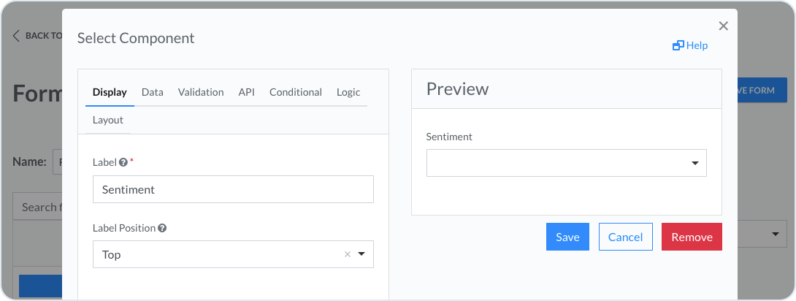Screen dimensions: 796x301
Task: Click the Save button
Action: coord(567,237)
